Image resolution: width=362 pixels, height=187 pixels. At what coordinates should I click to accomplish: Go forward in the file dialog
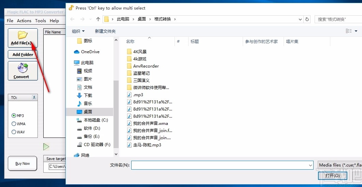[x=82, y=19]
